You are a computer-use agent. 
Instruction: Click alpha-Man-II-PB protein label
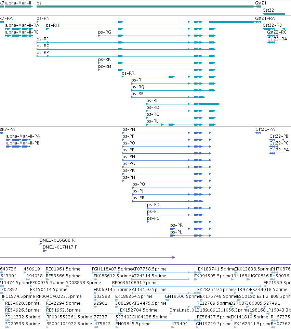(23, 143)
